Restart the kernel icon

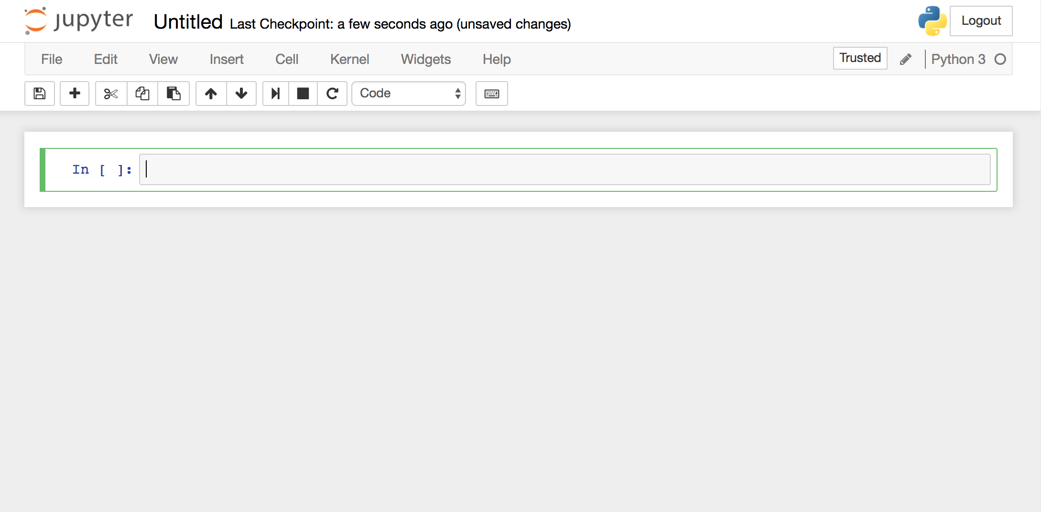tap(333, 94)
